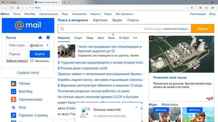
Task: Select the Кино news tab
Action: click(111, 38)
